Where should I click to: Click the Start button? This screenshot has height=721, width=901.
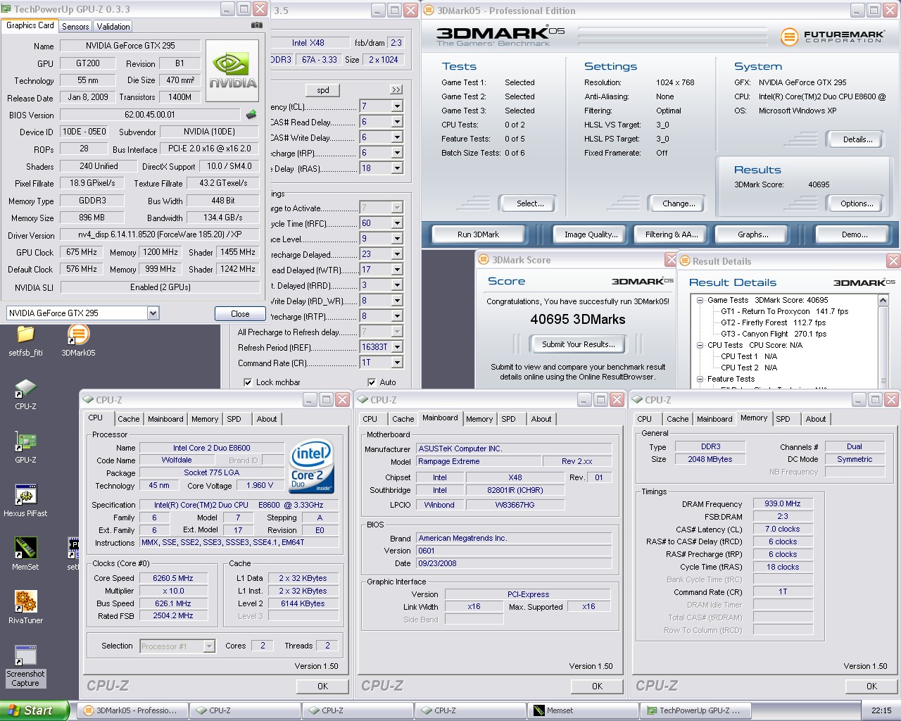coord(34,710)
